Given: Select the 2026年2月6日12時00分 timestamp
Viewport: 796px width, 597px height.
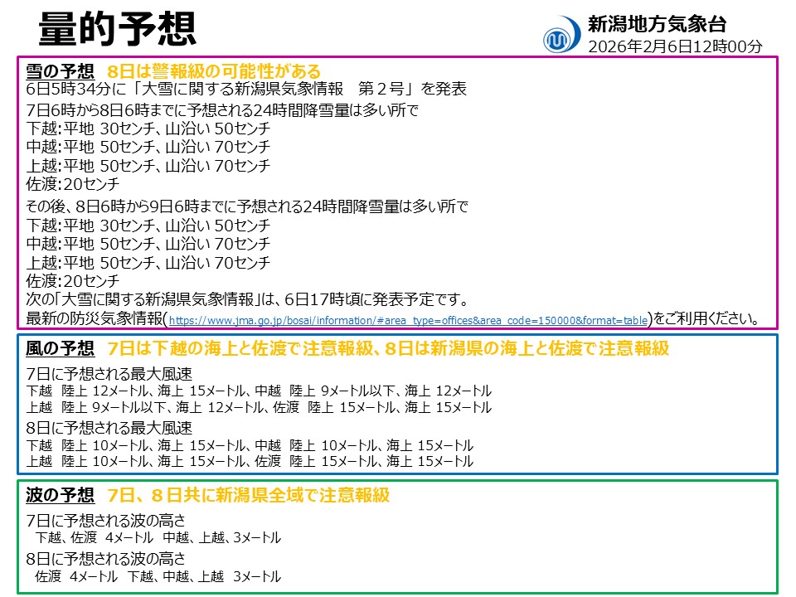Looking at the screenshot, I should [x=658, y=43].
